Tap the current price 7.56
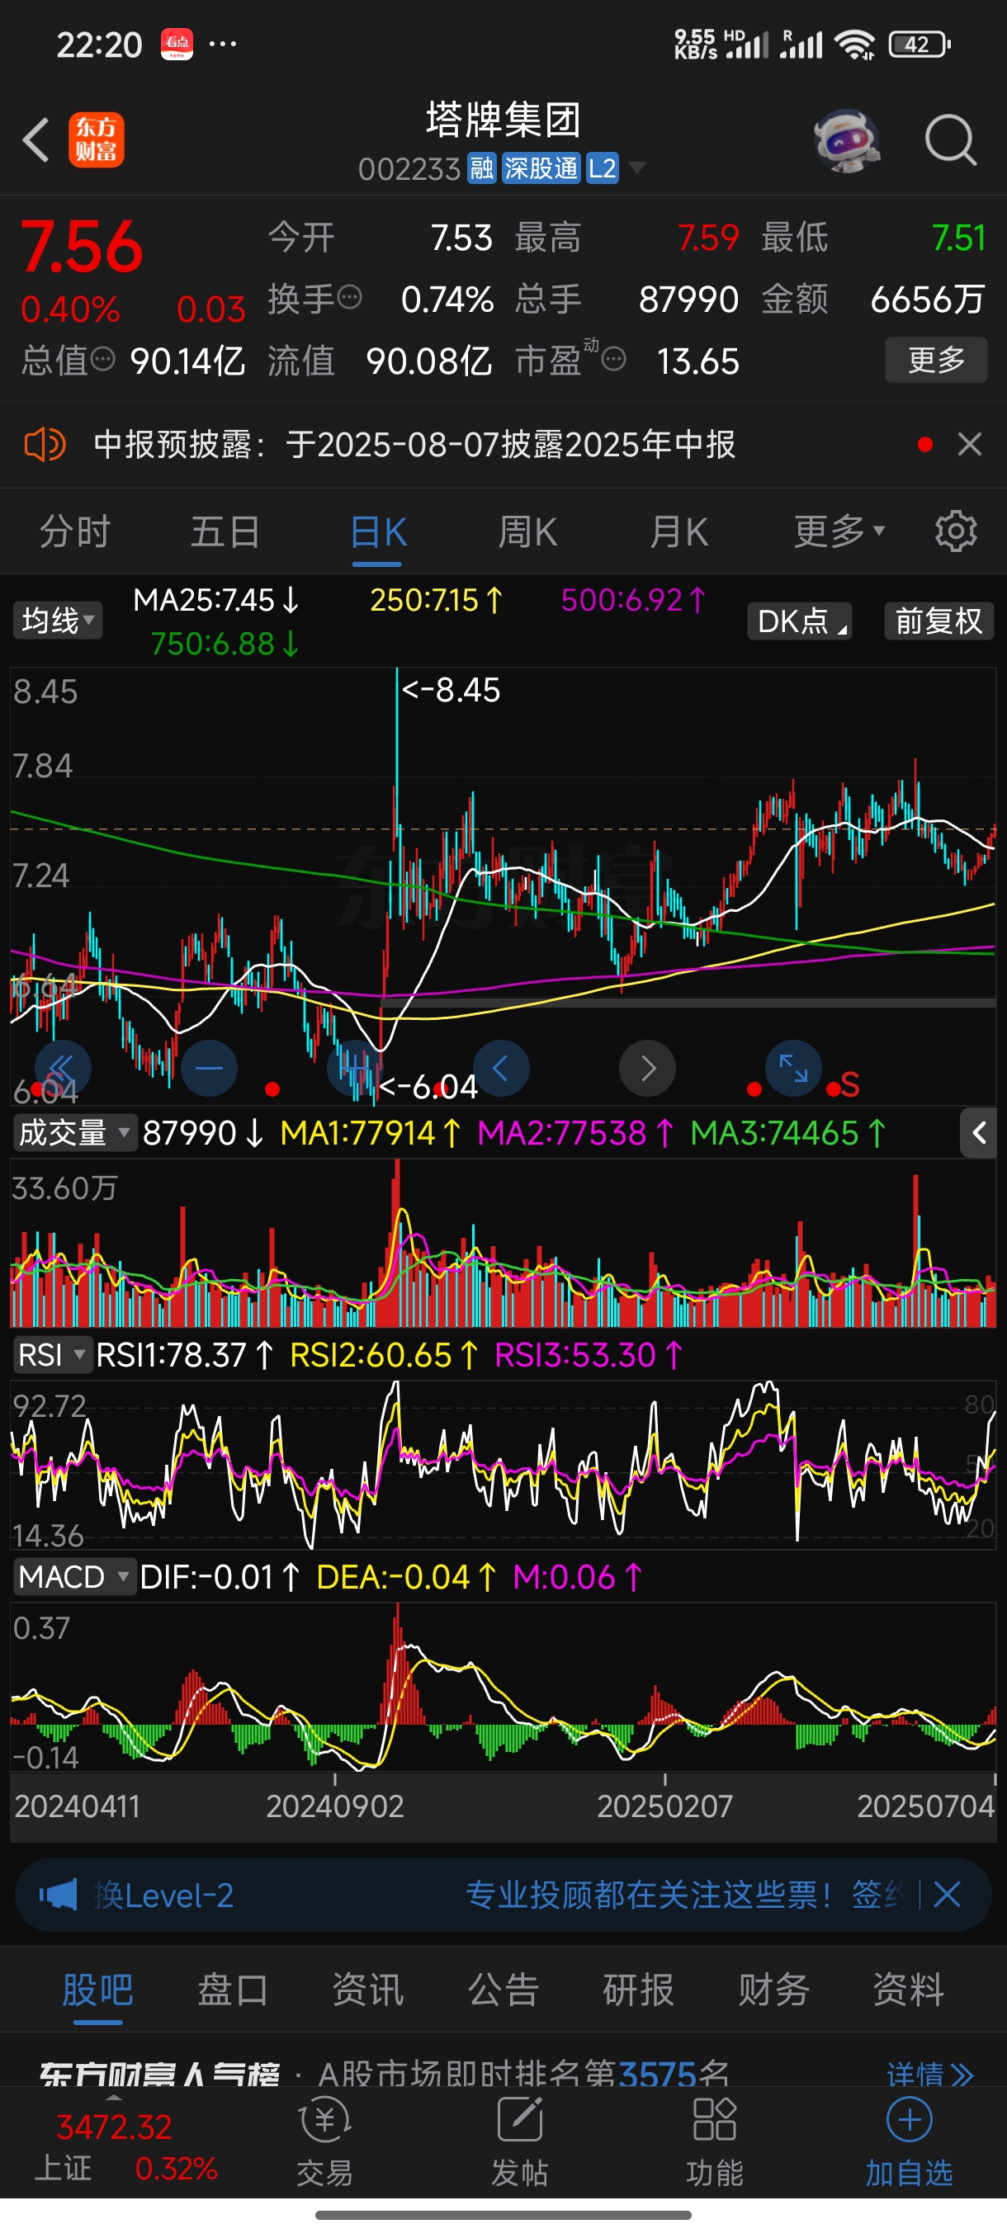1007x2238 pixels. pos(82,247)
